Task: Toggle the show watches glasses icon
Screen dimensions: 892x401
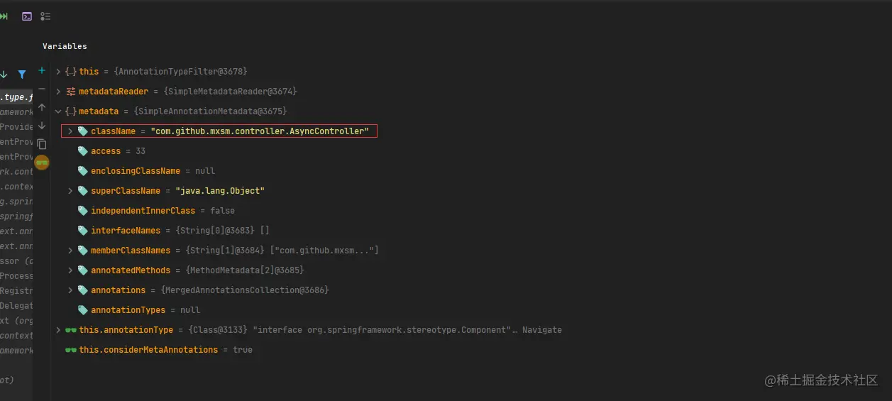Action: tap(42, 163)
